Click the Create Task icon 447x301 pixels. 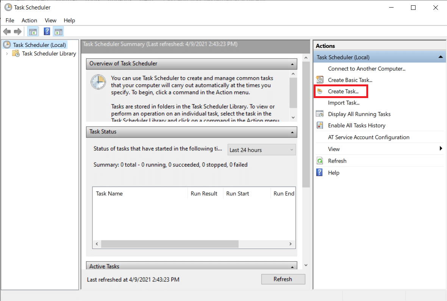pos(320,91)
